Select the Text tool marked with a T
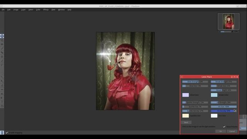The height and width of the screenshot is (139, 247). pos(2,102)
